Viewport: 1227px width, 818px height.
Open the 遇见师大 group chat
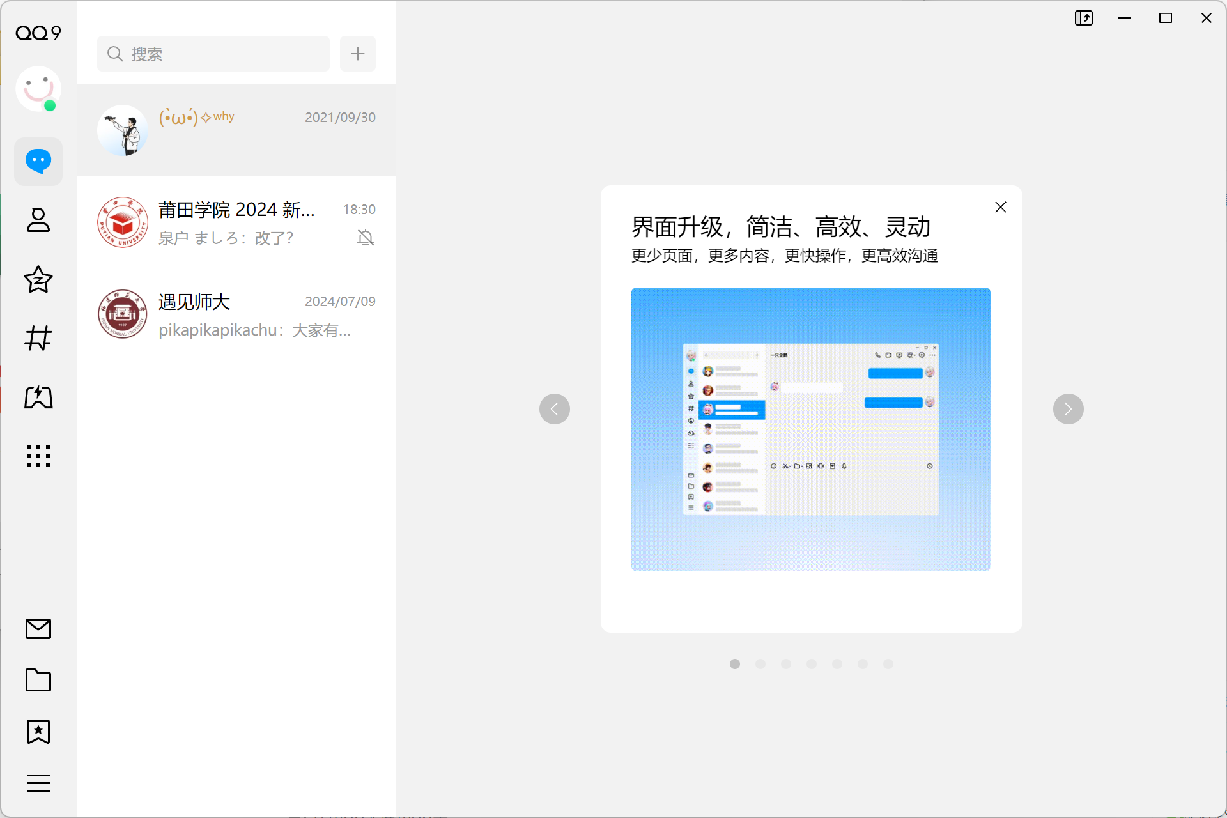[236, 314]
